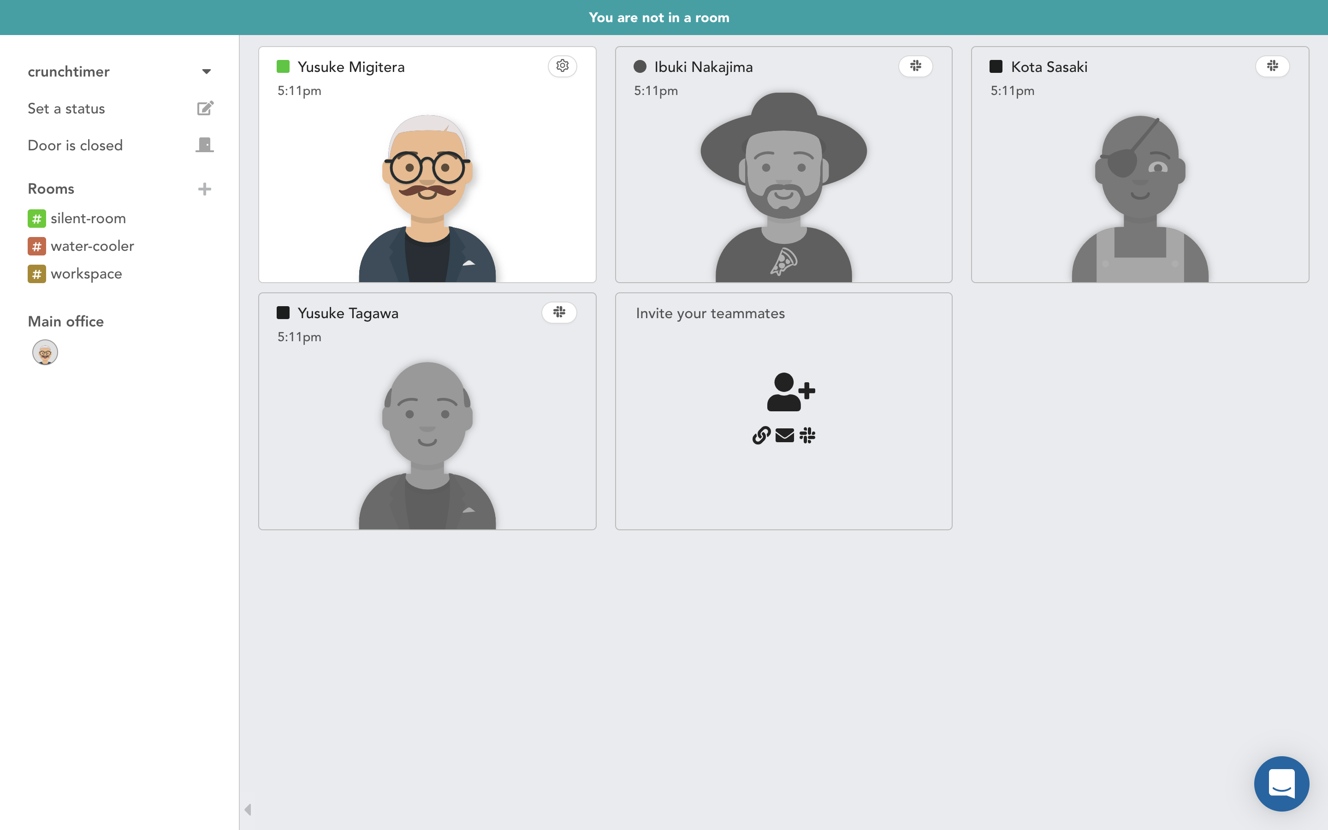Open the crunchtimer workspace menu
This screenshot has width=1328, height=830.
pyautogui.click(x=69, y=72)
